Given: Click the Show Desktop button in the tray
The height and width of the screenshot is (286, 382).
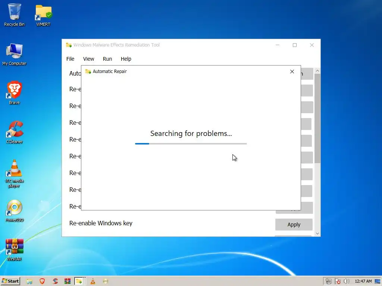Looking at the screenshot, I should point(378,281).
